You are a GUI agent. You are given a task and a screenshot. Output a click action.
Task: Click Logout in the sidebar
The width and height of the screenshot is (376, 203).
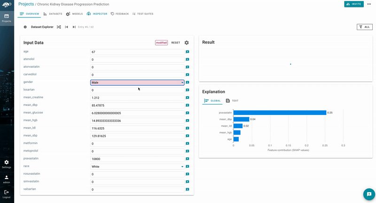(7, 194)
